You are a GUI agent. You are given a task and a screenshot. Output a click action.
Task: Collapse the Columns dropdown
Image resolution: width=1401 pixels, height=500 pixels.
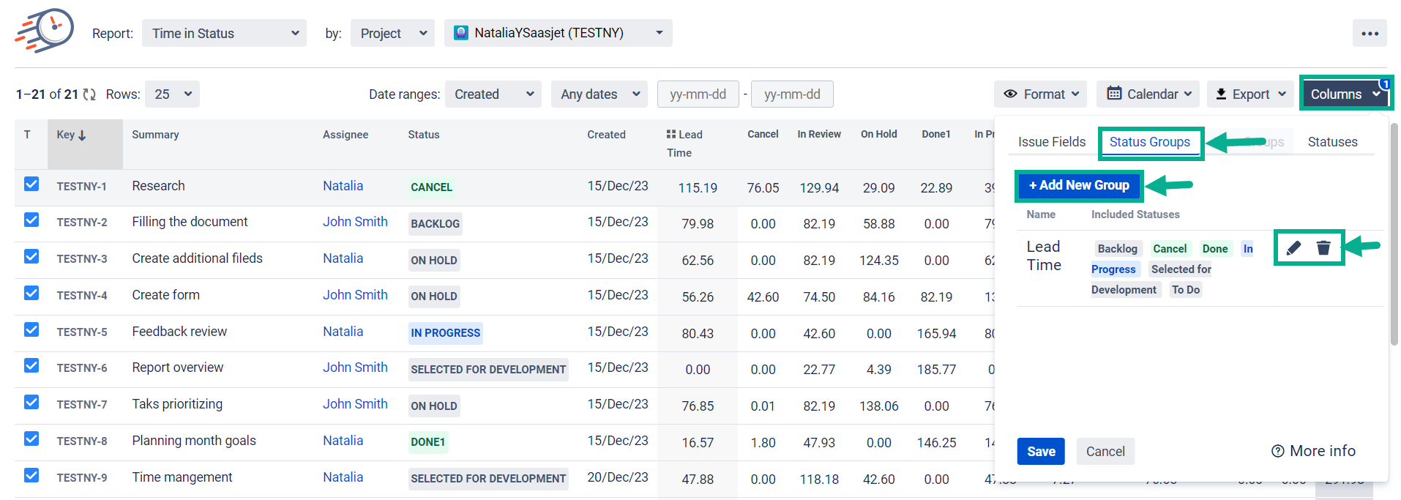[x=1345, y=94]
